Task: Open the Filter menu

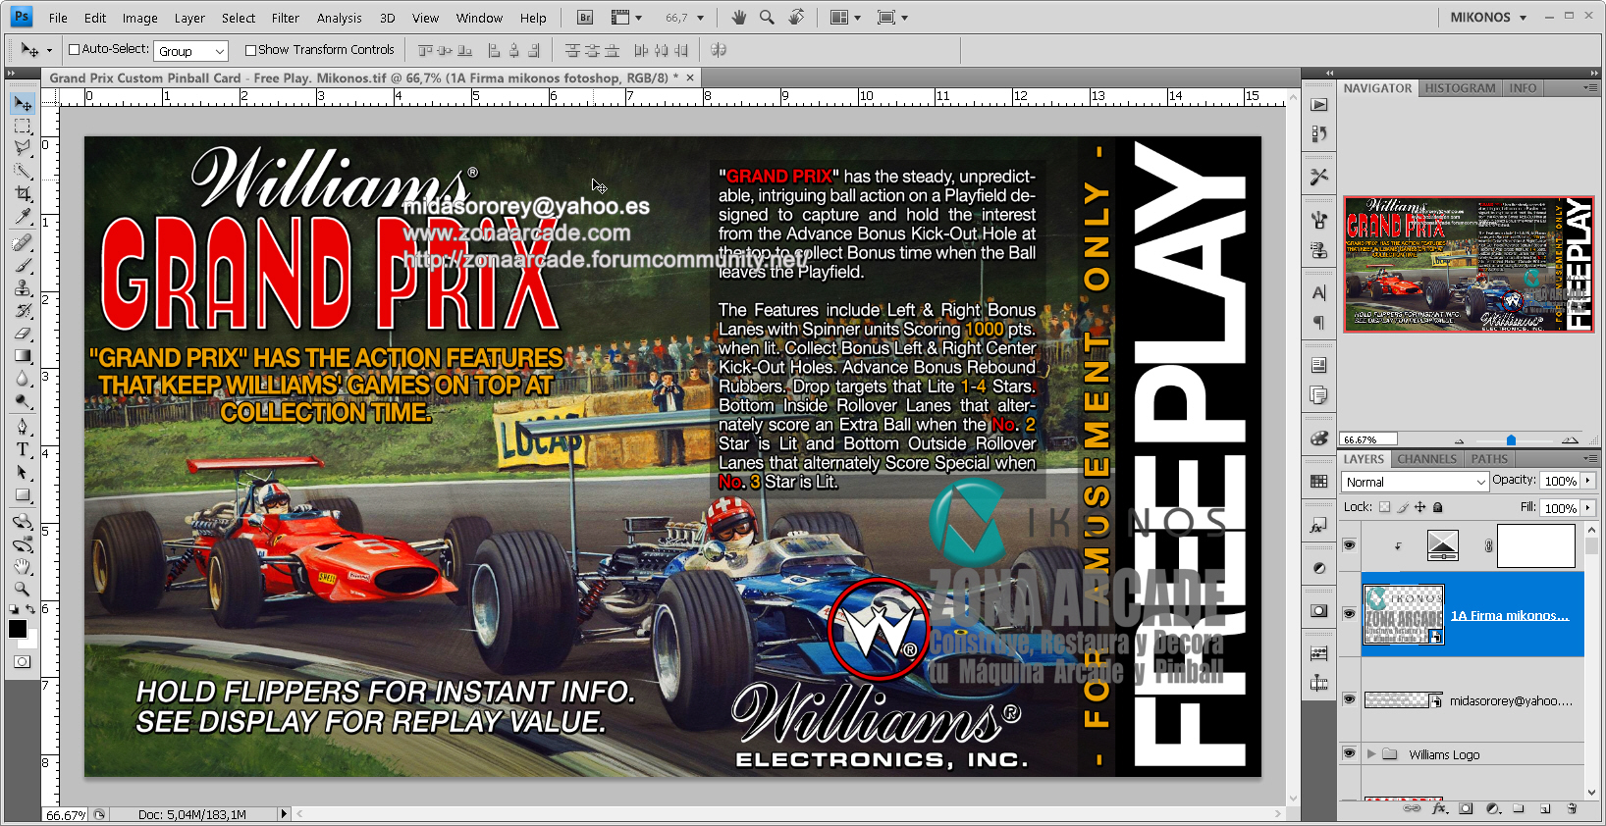Action: (286, 18)
